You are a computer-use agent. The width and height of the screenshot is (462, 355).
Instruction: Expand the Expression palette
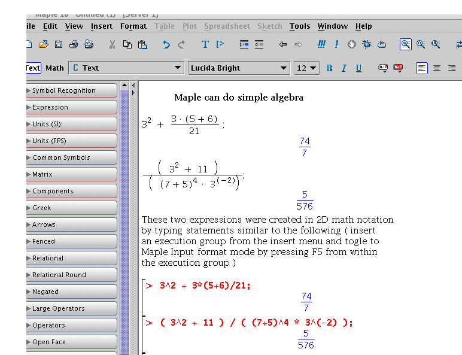point(72,107)
